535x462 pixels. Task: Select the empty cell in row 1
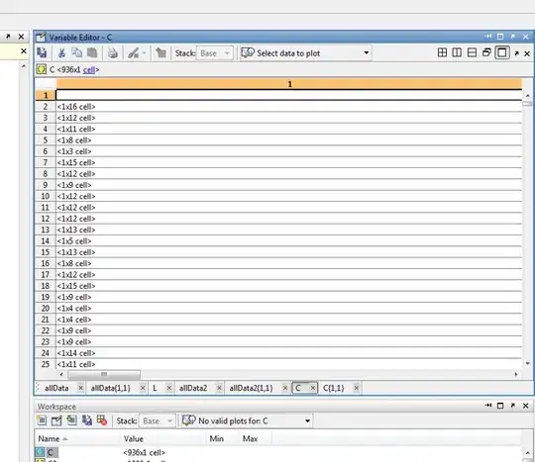point(288,95)
